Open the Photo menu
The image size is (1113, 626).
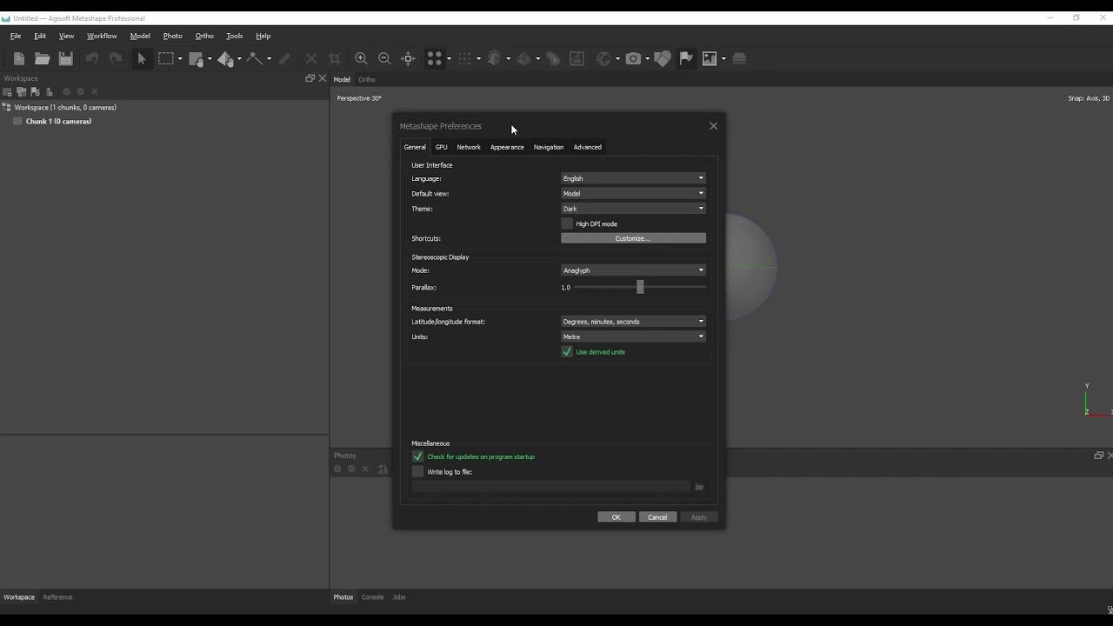coord(173,36)
